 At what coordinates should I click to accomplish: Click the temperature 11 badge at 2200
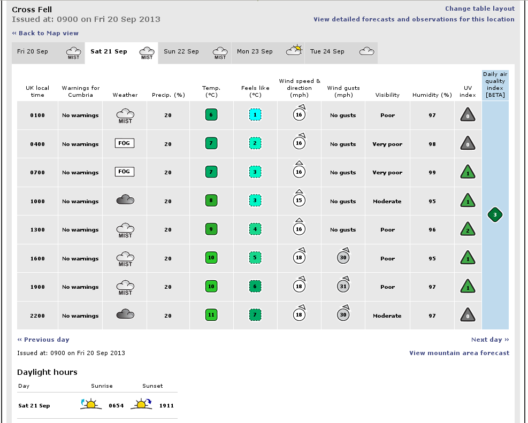(211, 315)
